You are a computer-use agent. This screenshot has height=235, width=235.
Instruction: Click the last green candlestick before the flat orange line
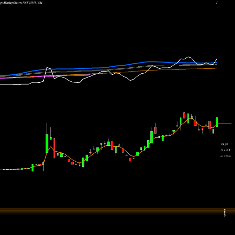point(217,122)
